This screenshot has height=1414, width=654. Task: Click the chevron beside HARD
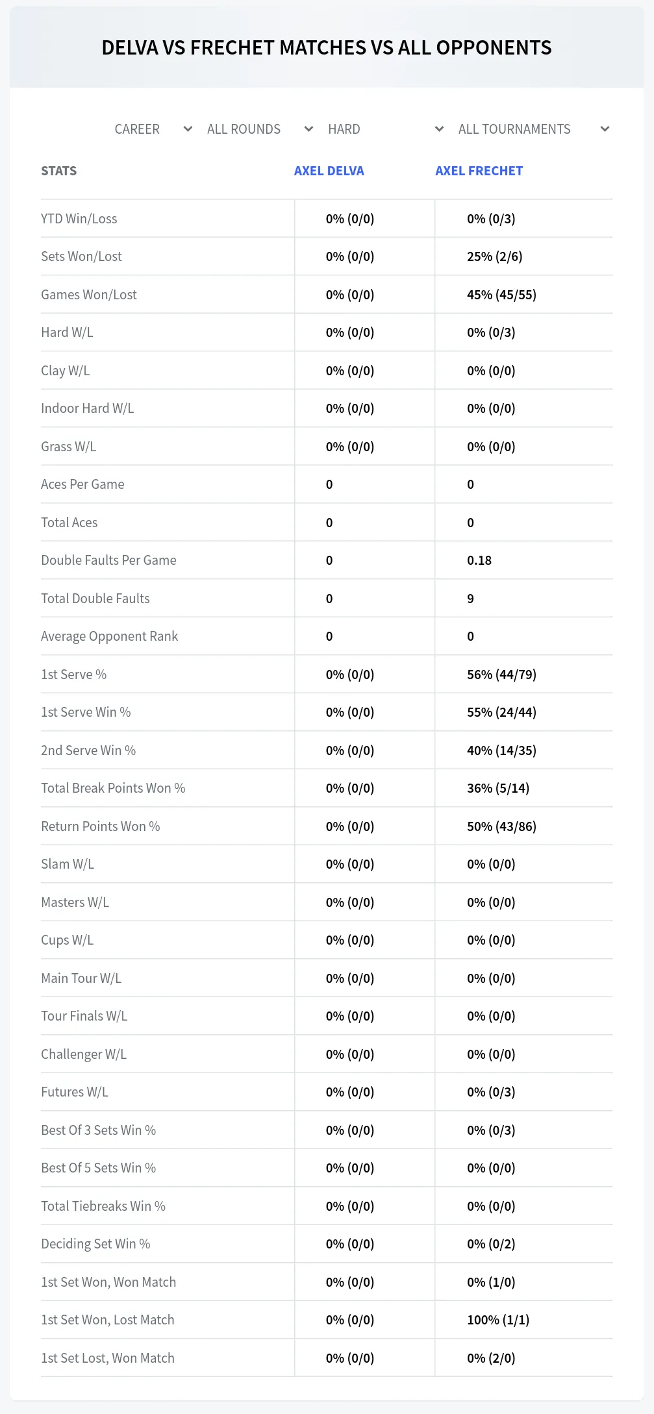click(440, 129)
